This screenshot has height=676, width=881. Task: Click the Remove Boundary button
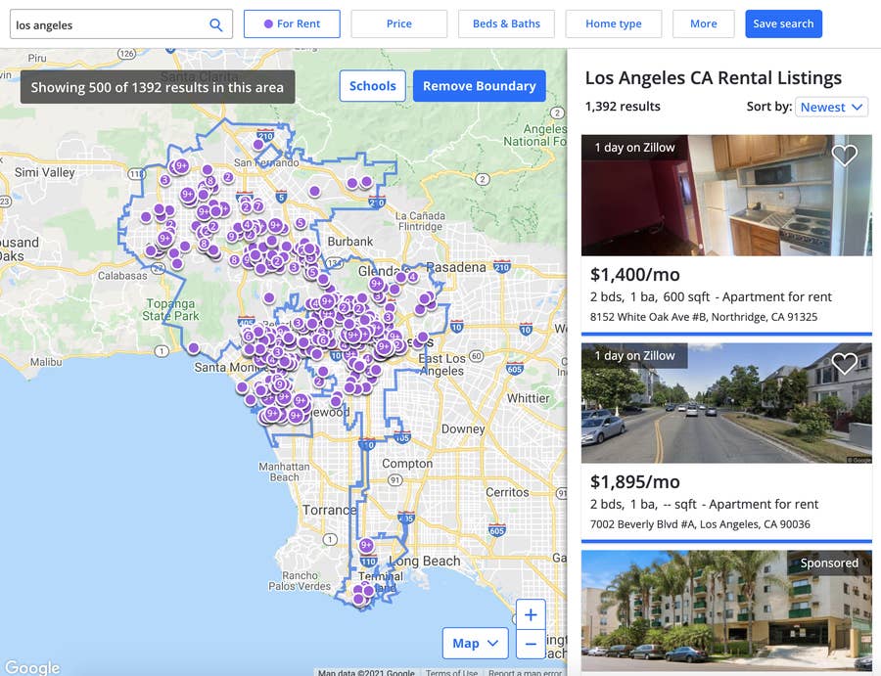coord(480,86)
